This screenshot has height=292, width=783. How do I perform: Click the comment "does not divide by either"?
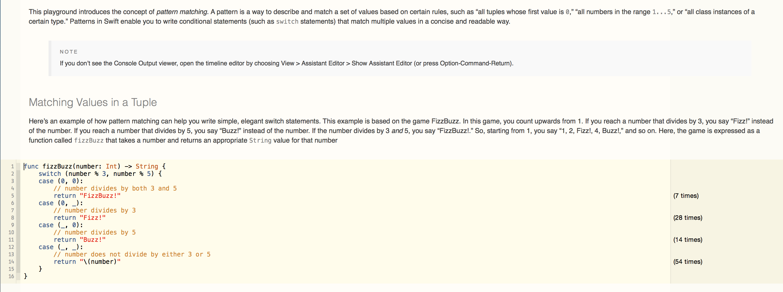click(x=132, y=254)
